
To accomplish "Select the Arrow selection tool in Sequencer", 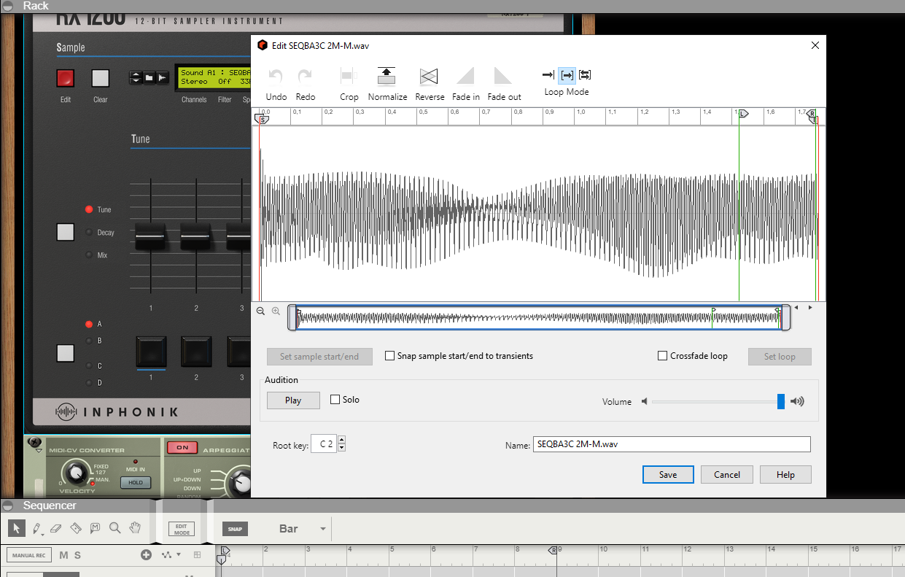I will click(17, 528).
